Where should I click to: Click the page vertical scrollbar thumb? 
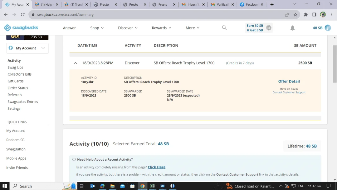click(335, 64)
